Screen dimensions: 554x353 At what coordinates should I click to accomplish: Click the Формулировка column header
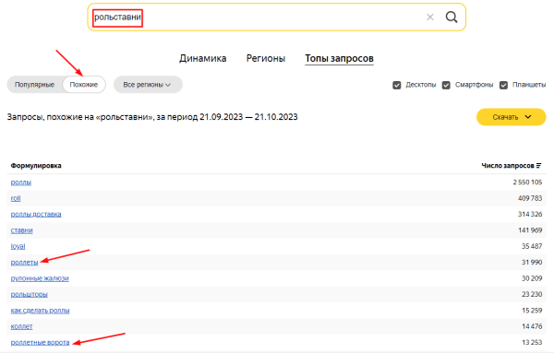click(x=36, y=166)
